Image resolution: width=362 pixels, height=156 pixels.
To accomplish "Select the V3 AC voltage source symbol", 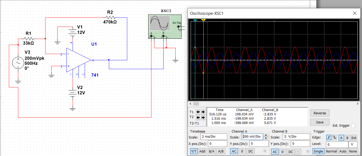I will [18, 62].
